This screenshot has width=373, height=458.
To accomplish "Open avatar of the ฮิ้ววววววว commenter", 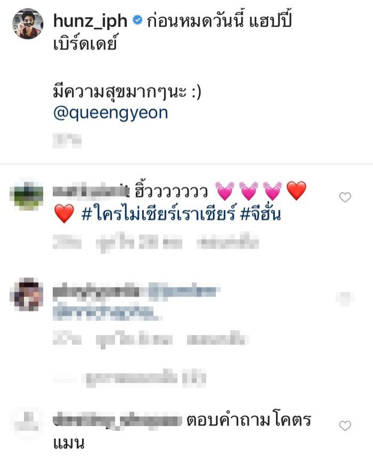I will (27, 195).
